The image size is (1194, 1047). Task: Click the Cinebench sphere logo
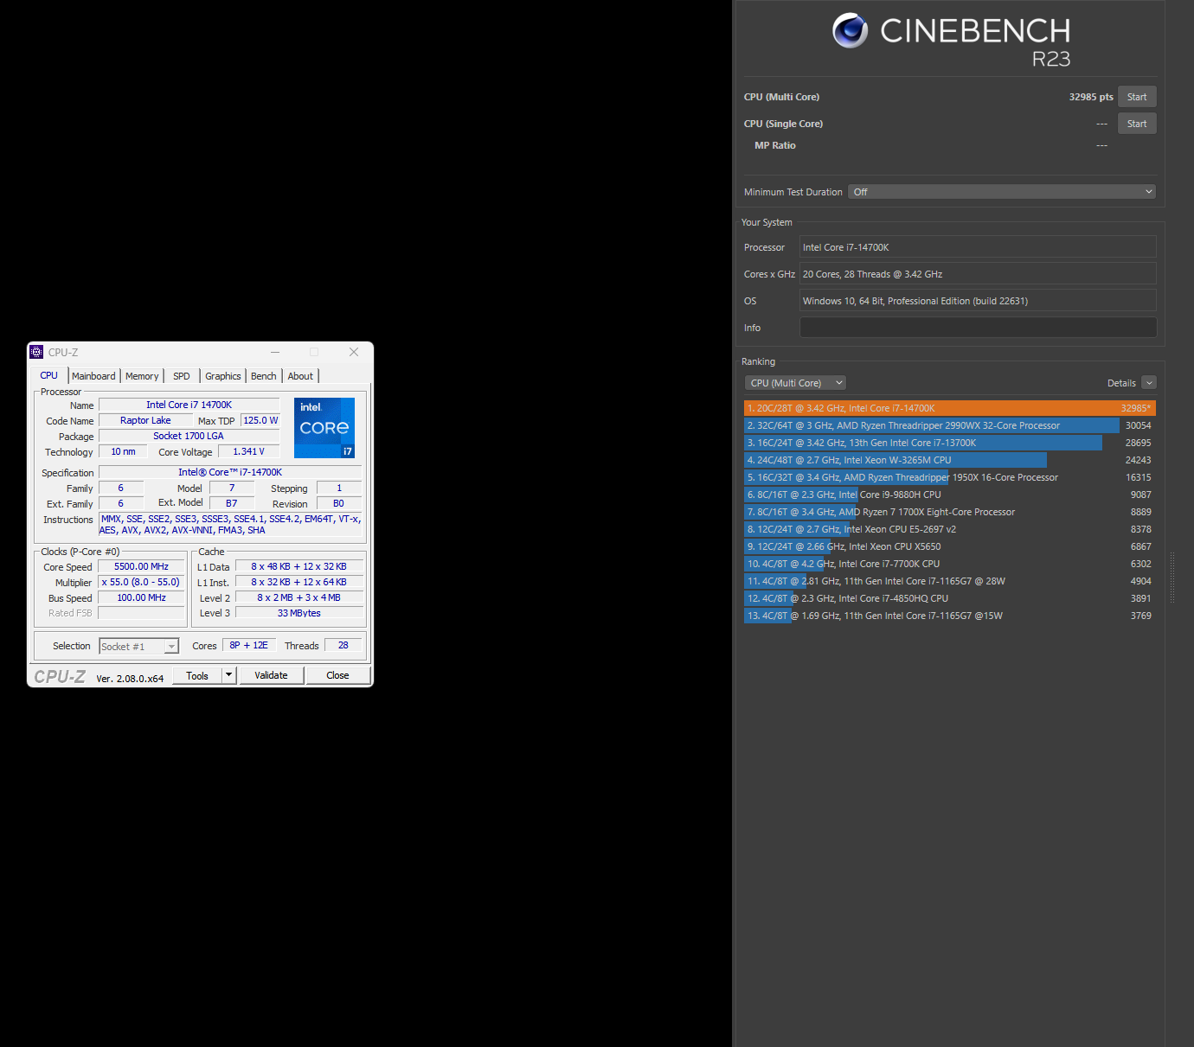(851, 31)
